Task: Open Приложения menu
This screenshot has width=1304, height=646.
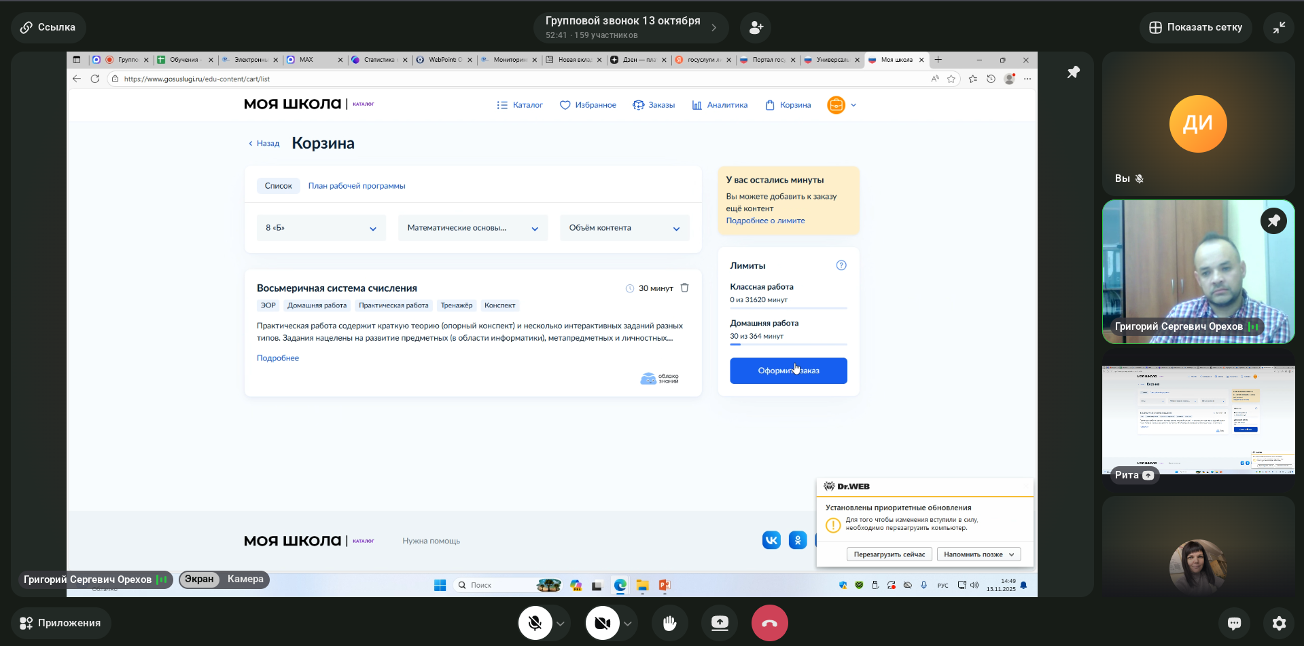Action: pos(60,623)
